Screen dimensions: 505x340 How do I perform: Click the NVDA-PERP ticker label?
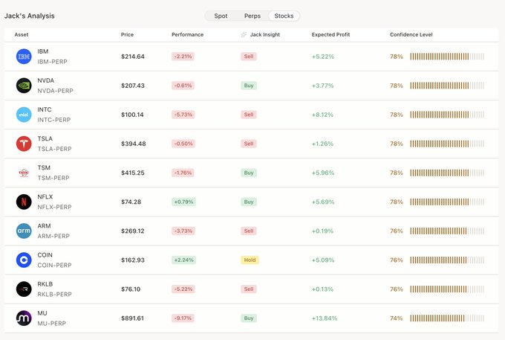pos(55,91)
